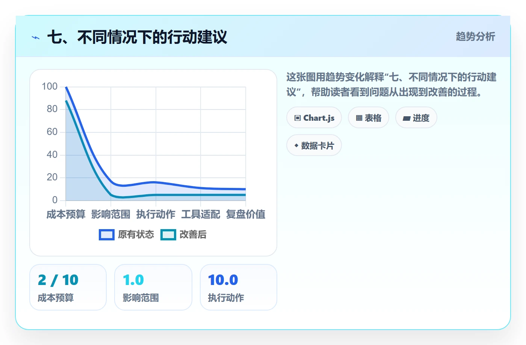Click the 1.0 value text
This screenshot has width=526, height=345.
click(133, 280)
